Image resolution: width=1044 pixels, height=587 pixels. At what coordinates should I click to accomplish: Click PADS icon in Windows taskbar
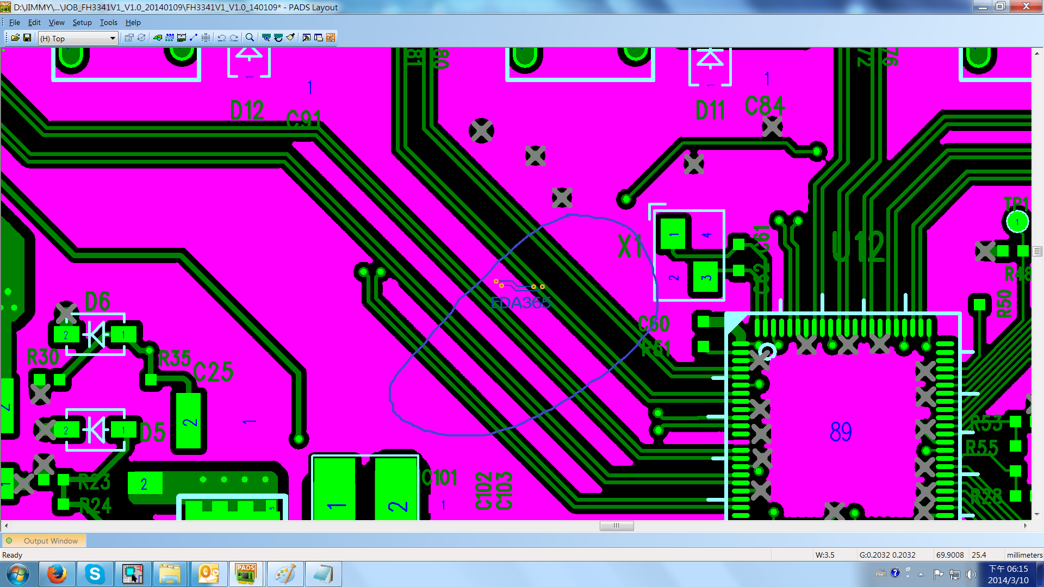click(246, 574)
